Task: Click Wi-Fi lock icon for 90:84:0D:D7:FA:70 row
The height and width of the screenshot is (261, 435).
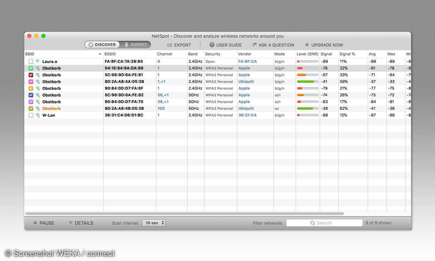Action: click(37, 102)
